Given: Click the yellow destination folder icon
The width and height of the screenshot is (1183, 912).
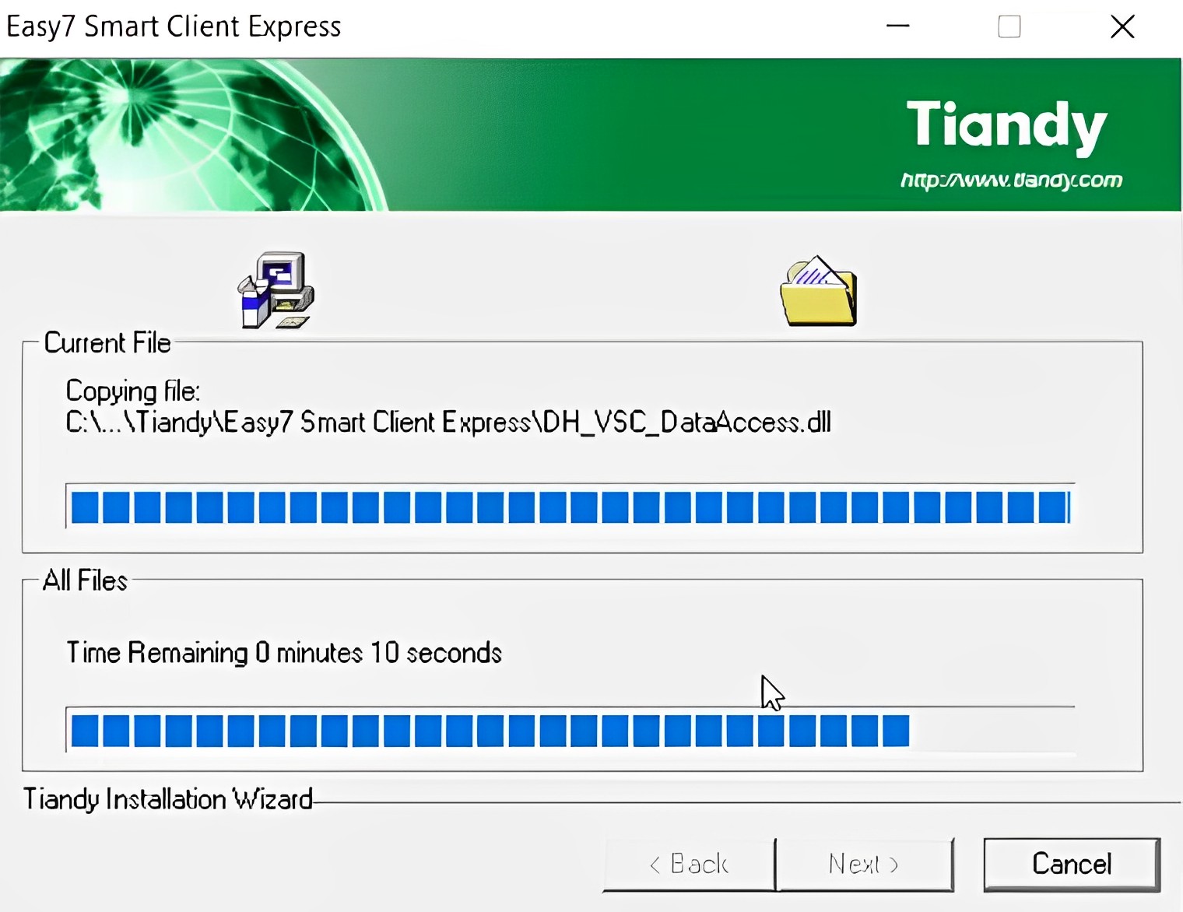Looking at the screenshot, I should coord(819,290).
